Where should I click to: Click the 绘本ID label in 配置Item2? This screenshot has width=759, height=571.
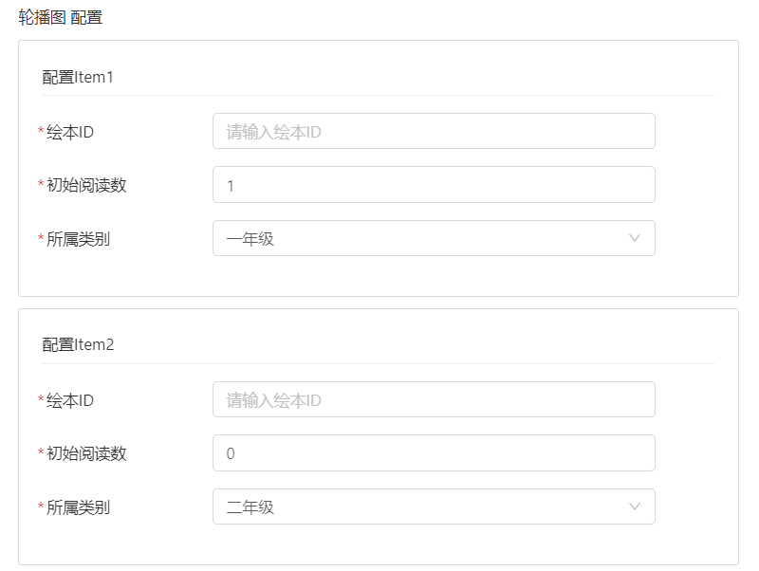coord(70,400)
